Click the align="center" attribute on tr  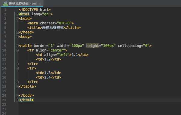tap(51, 50)
